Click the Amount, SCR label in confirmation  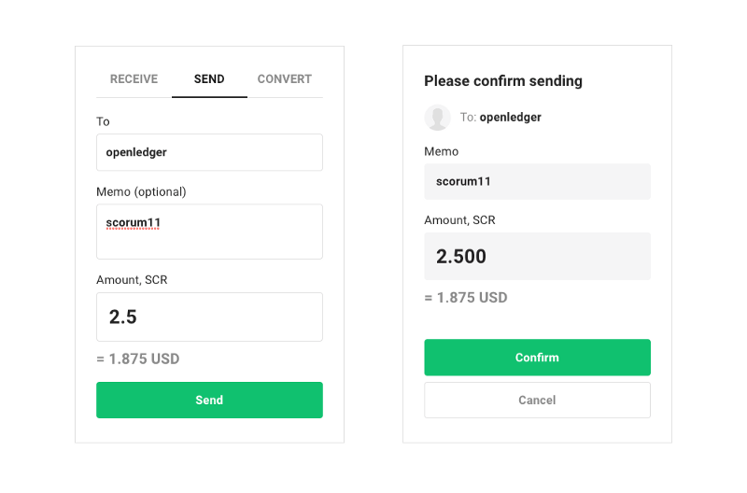(459, 220)
